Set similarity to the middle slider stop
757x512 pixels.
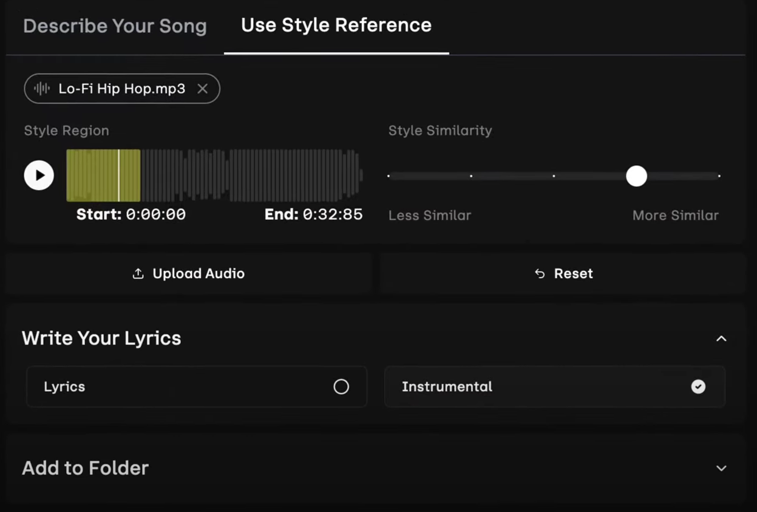click(x=554, y=176)
